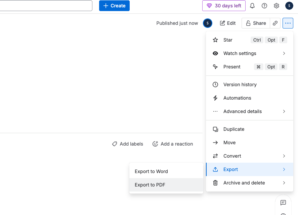The height and width of the screenshot is (215, 298).
Task: Open the Share dialog
Action: tap(255, 23)
